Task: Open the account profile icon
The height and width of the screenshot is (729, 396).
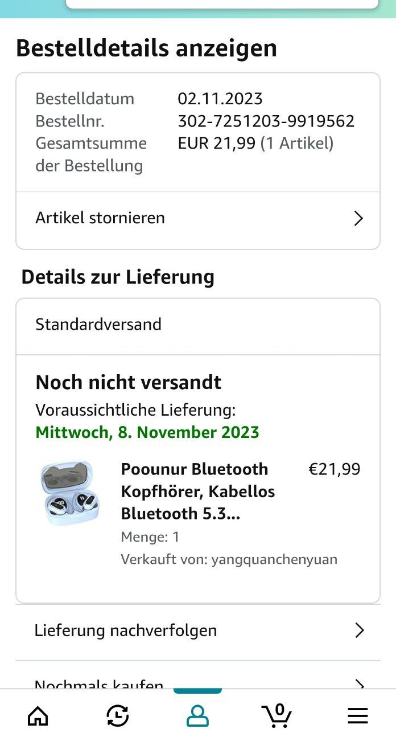Action: click(x=197, y=715)
